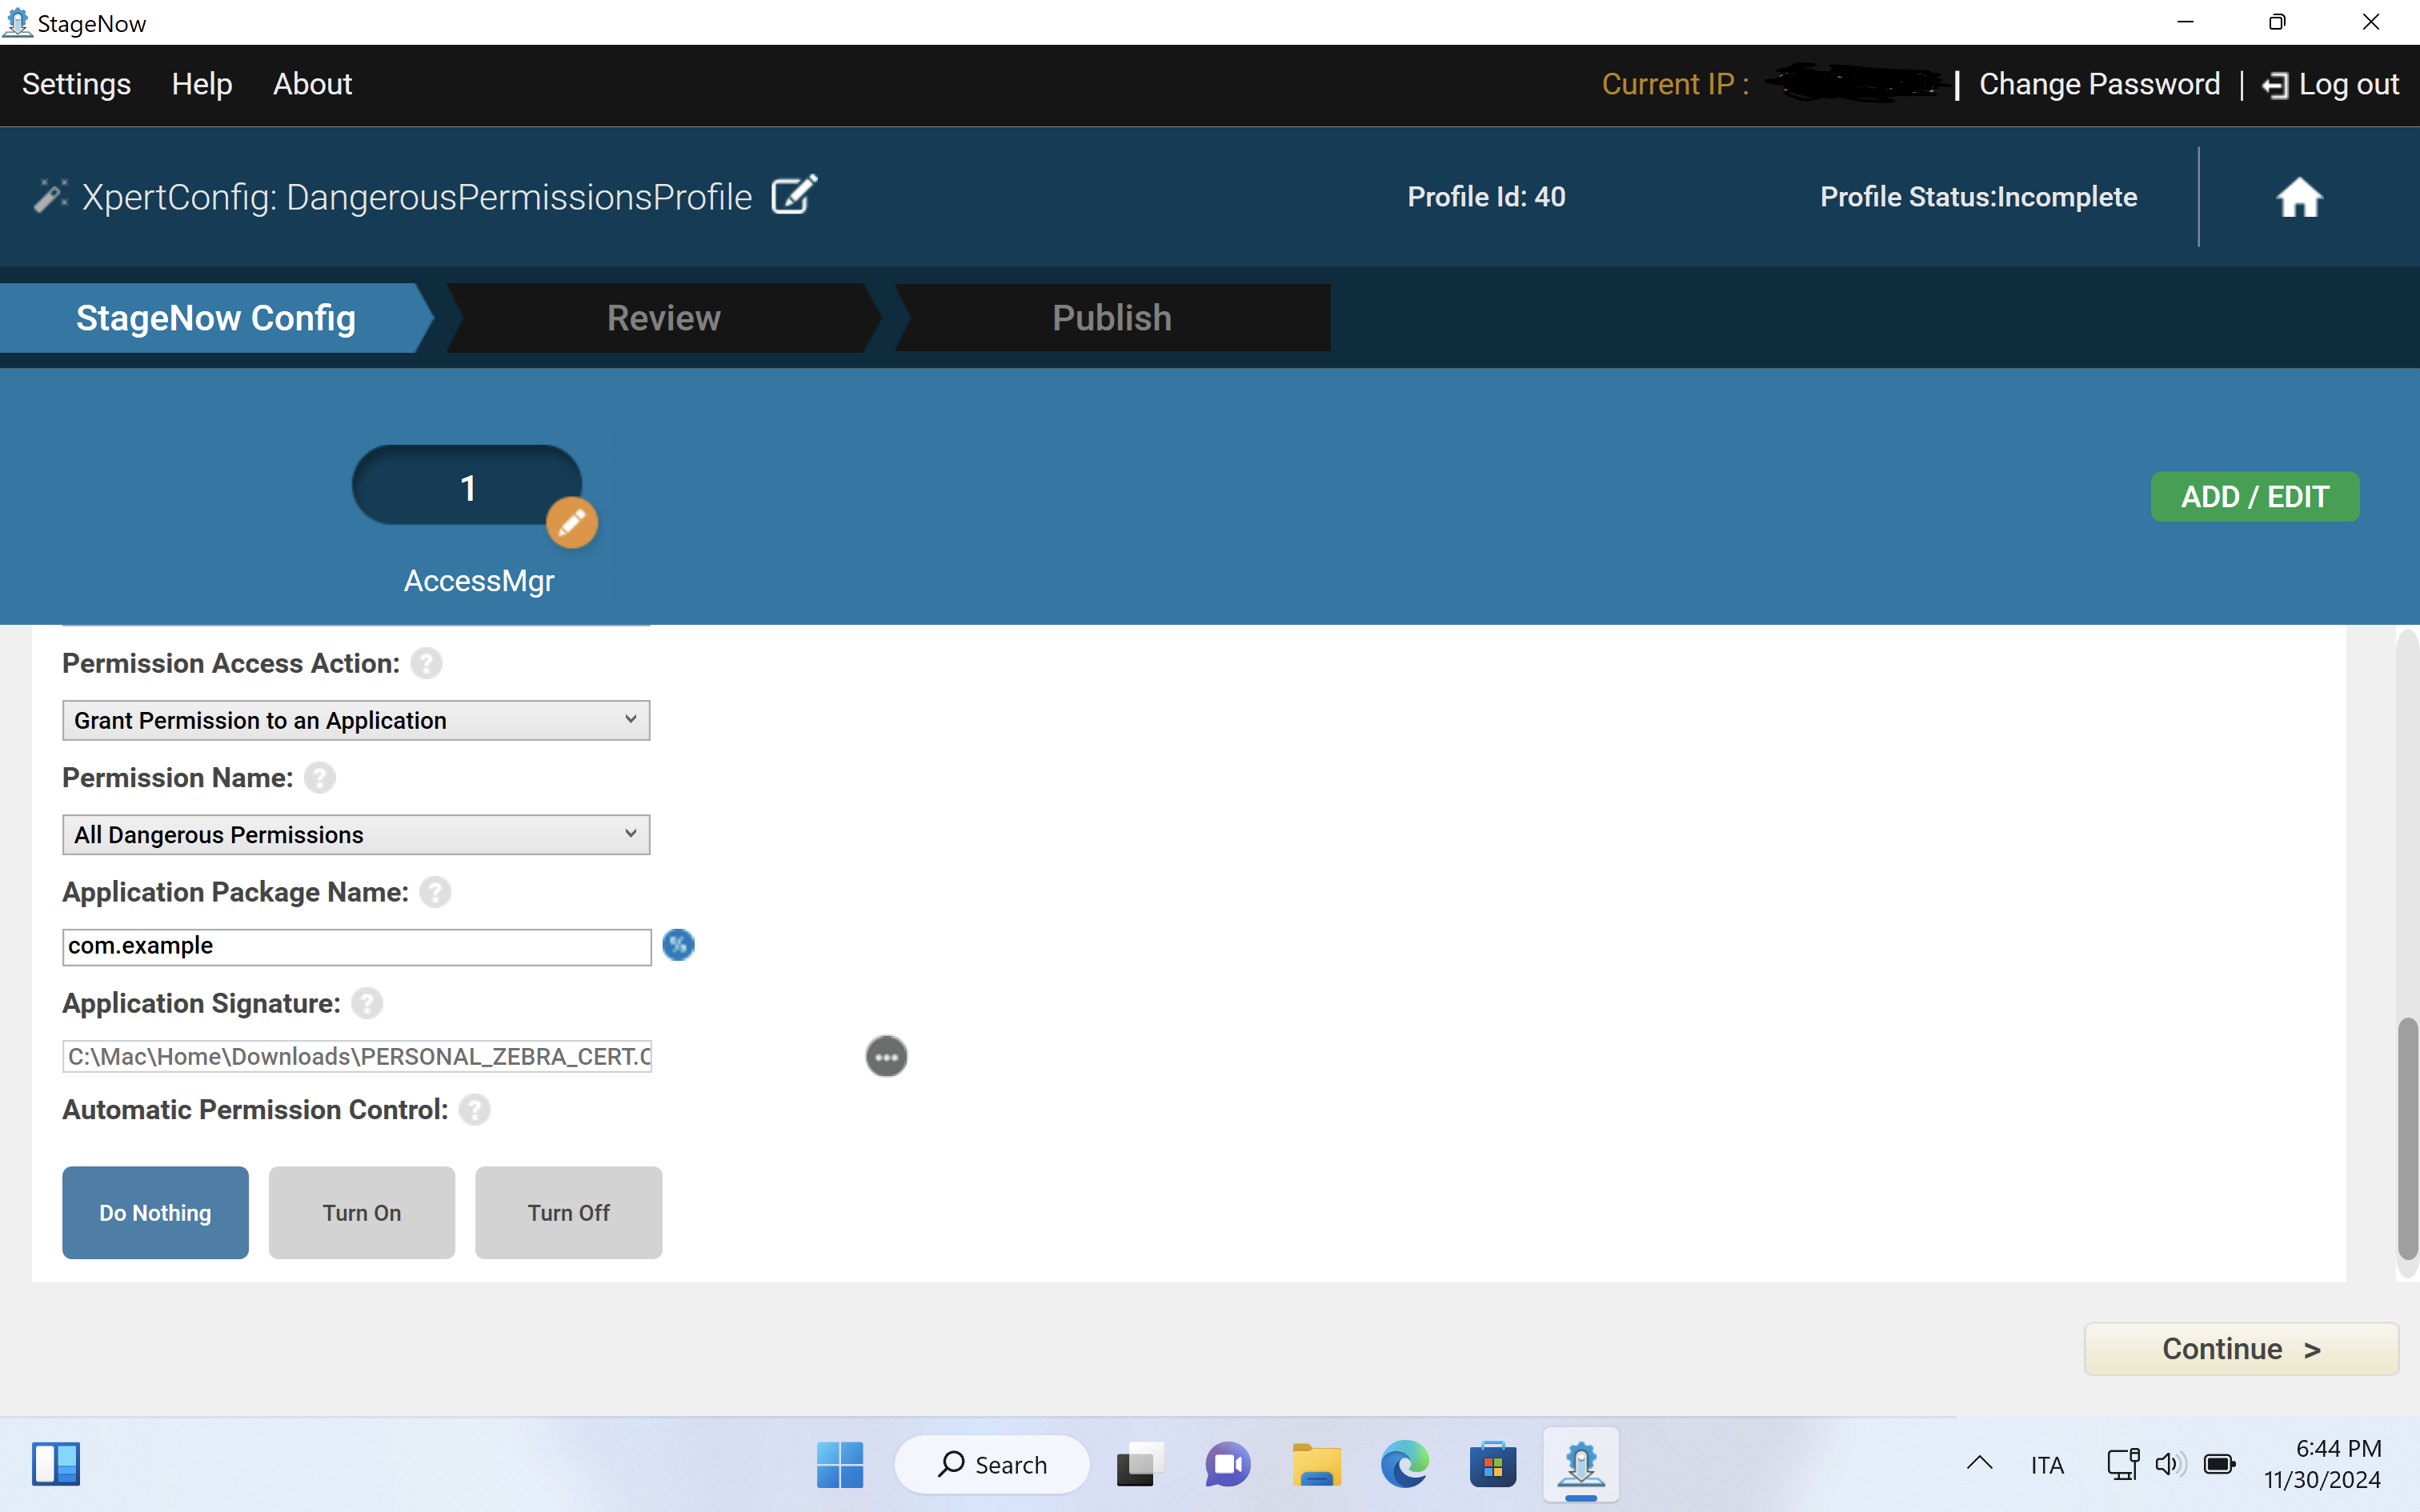Open Microsoft Store from taskbar
The width and height of the screenshot is (2420, 1512).
[1492, 1464]
